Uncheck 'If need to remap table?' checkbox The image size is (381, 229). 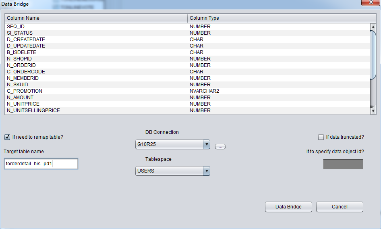[7, 137]
